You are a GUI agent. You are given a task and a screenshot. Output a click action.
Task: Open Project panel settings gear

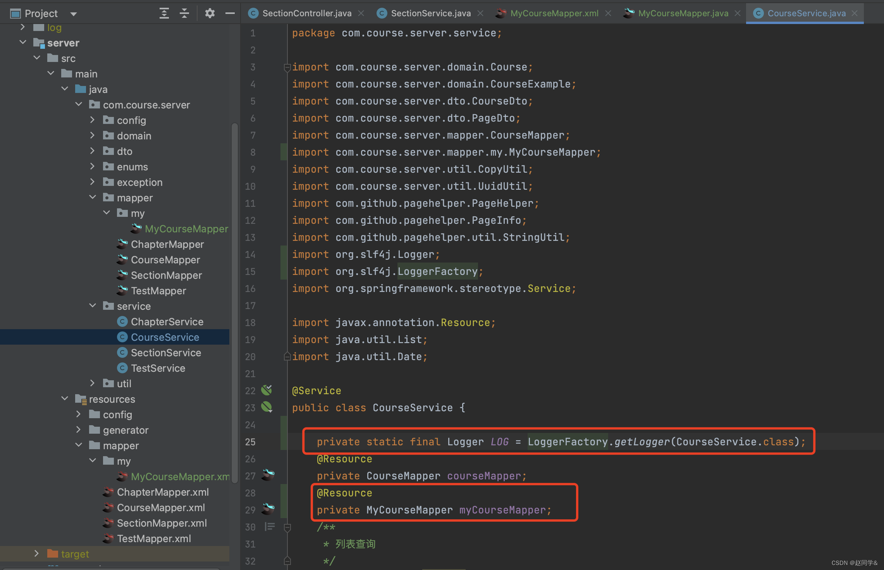pyautogui.click(x=210, y=14)
